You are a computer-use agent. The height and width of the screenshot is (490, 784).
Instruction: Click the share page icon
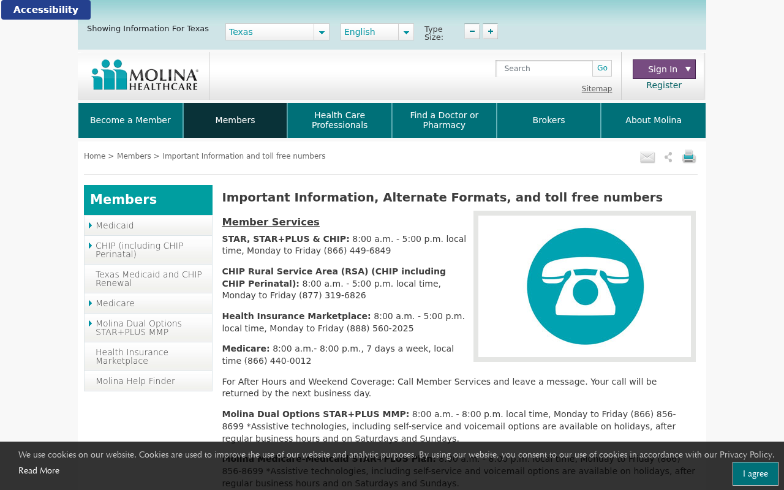668,157
